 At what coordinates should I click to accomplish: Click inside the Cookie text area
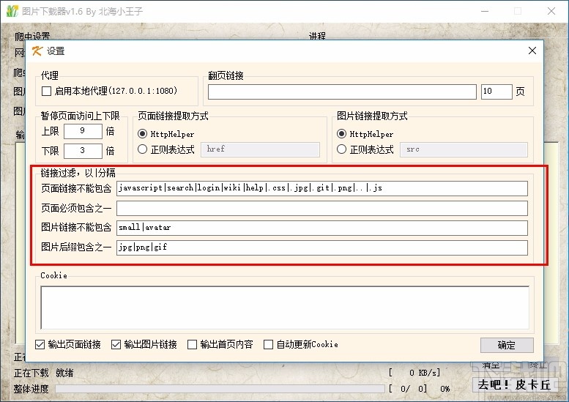(285, 308)
